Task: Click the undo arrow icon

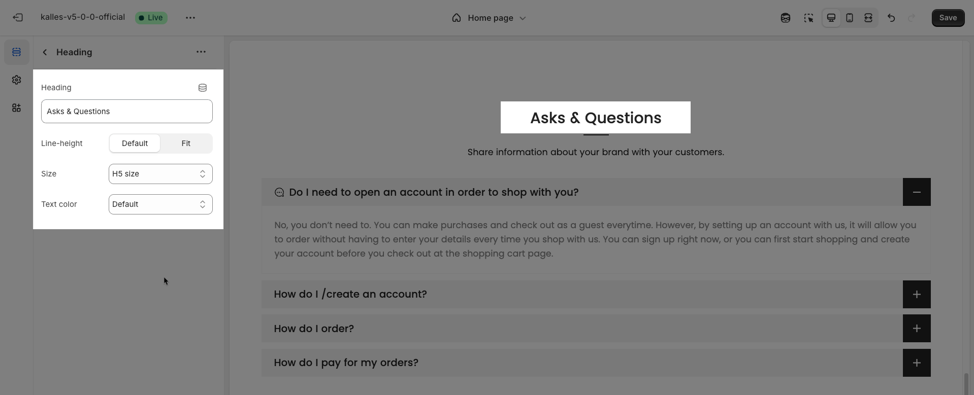Action: tap(891, 18)
